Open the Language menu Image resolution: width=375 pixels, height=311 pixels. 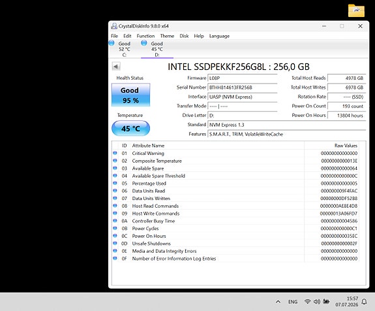pos(219,36)
